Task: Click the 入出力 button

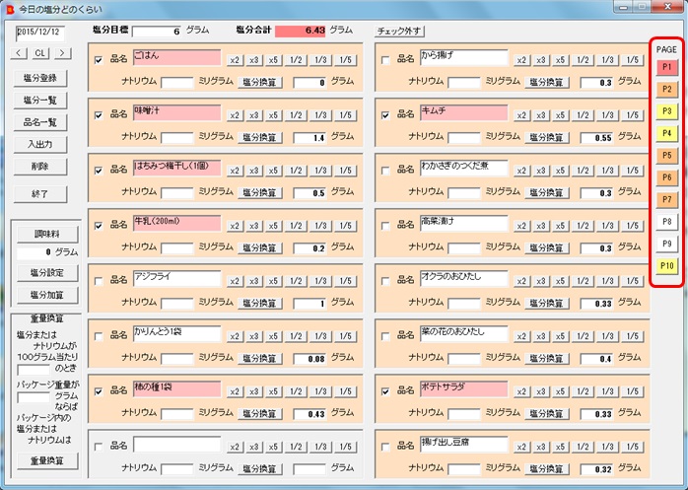Action: click(40, 145)
